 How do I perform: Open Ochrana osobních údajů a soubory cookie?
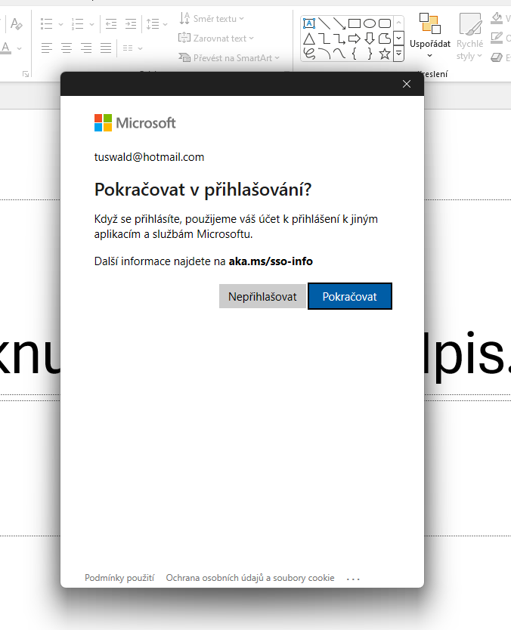click(250, 578)
